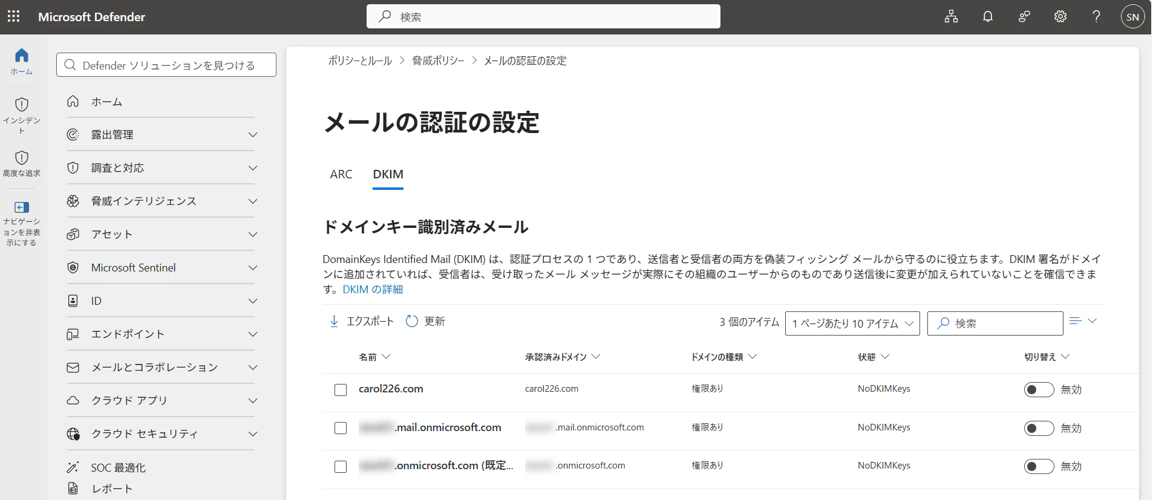Open the tenant organization chart icon
The height and width of the screenshot is (500, 1153).
point(952,16)
